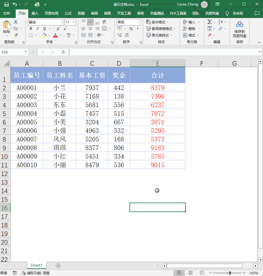Apply percent style format
Viewport: 263px width, 276px height.
click(131, 29)
